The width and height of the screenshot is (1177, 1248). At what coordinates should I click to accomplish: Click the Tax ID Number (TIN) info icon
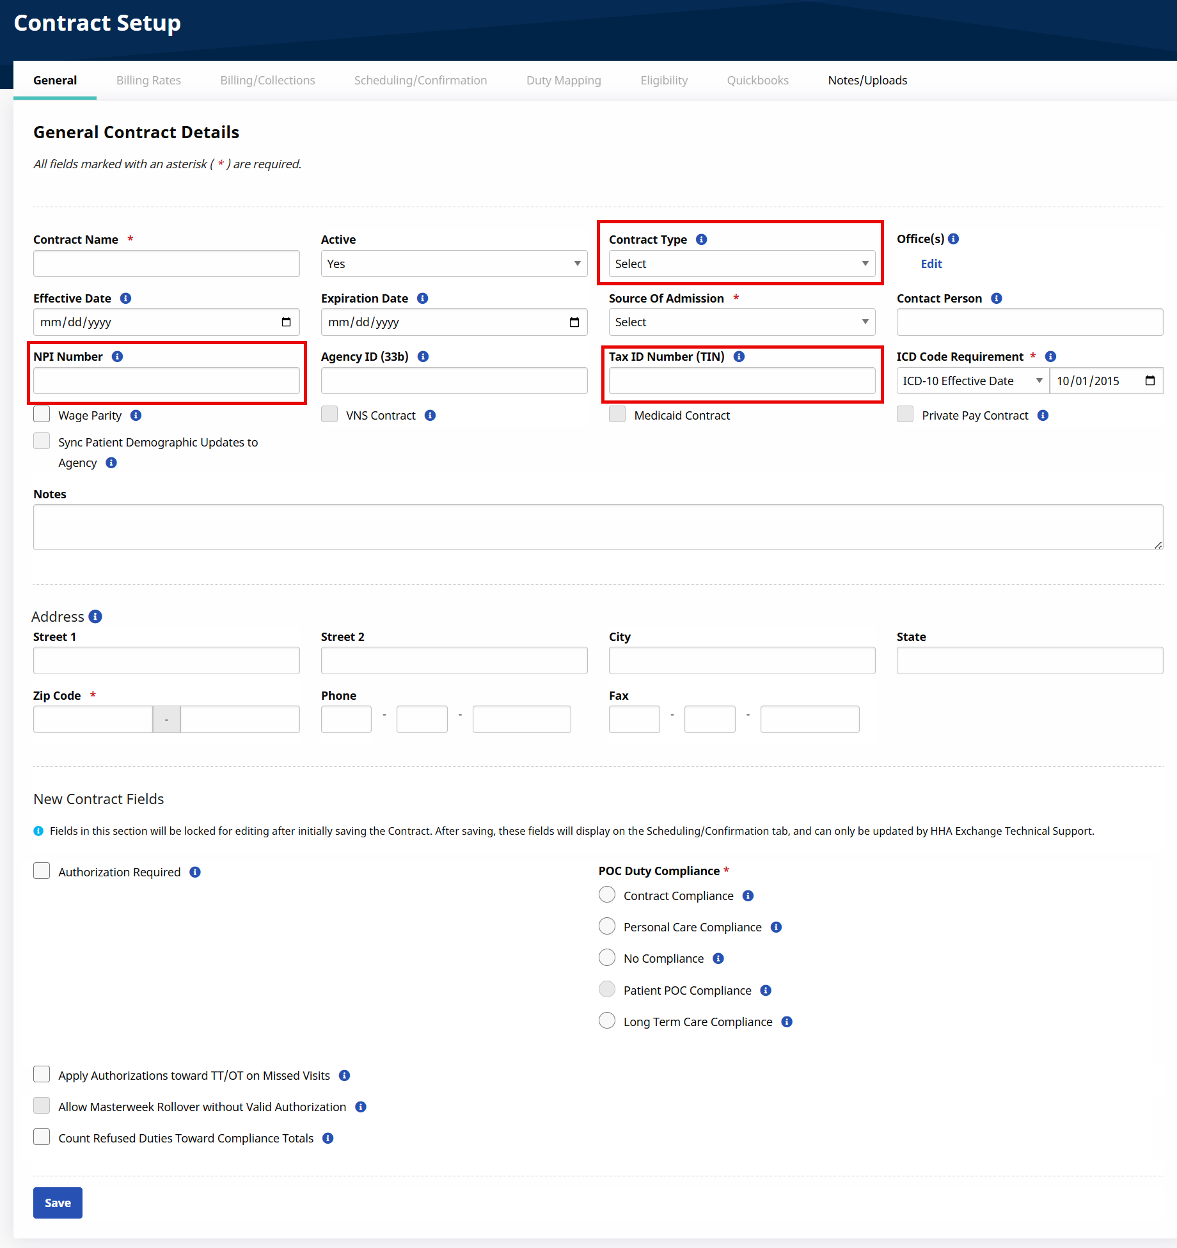click(x=739, y=356)
